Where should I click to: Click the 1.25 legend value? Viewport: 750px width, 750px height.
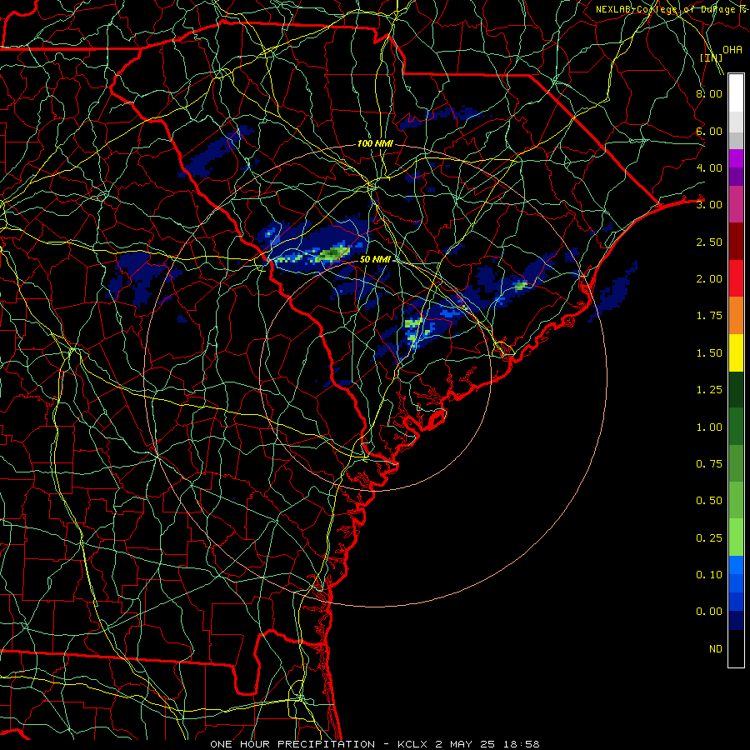click(x=709, y=390)
